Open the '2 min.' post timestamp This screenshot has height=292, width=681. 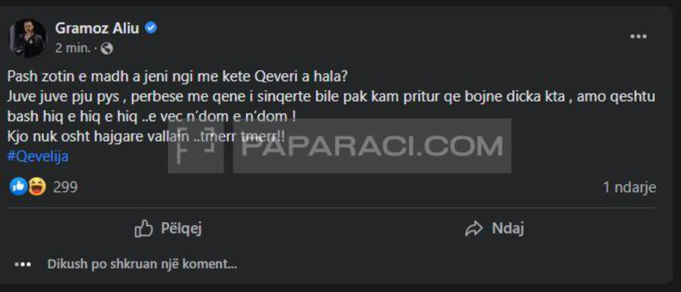[73, 49]
